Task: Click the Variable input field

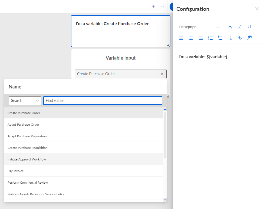Action: (x=121, y=74)
